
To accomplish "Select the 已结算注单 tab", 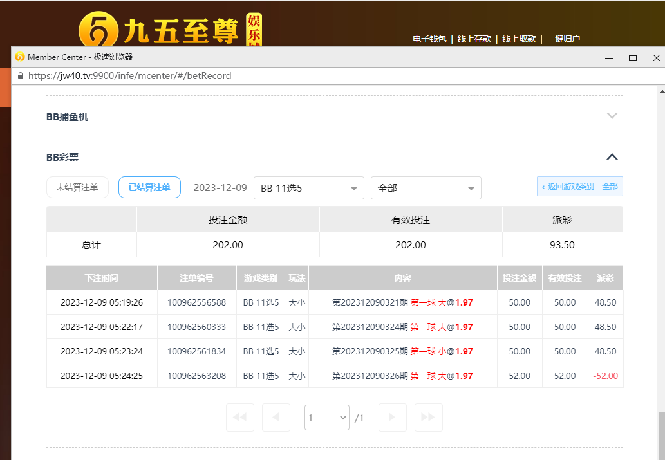I will [149, 187].
